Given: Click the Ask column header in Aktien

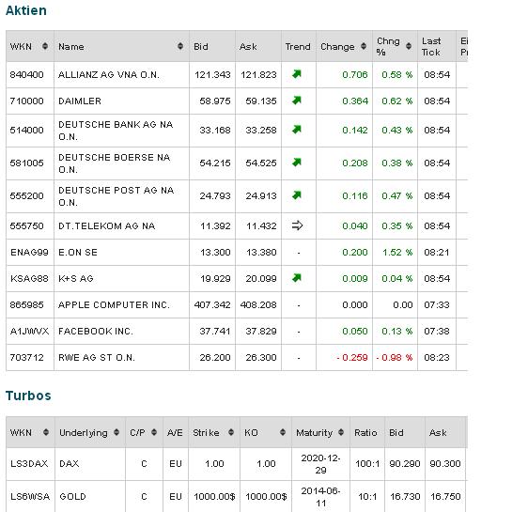Looking at the screenshot, I should click(x=258, y=46).
